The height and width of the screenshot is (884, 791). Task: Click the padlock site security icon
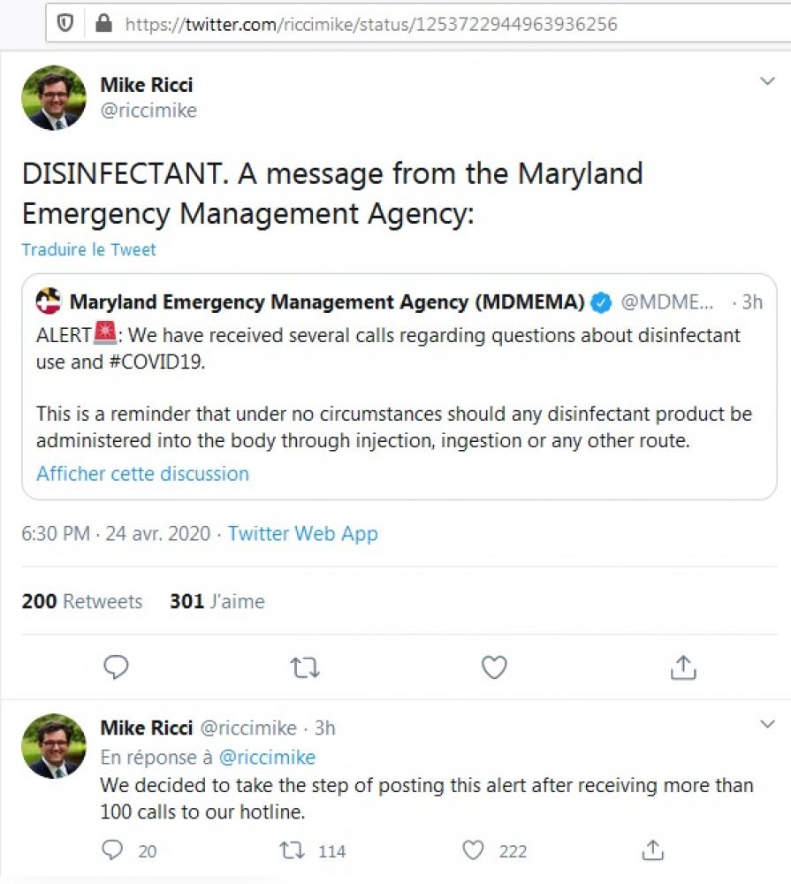click(x=103, y=23)
